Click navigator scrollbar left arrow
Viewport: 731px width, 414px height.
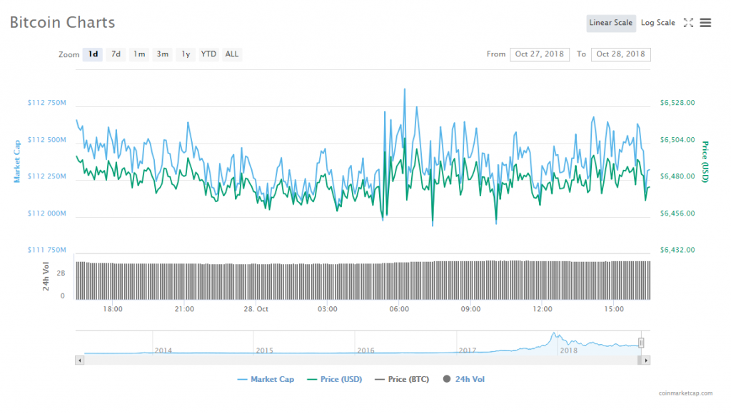79,360
